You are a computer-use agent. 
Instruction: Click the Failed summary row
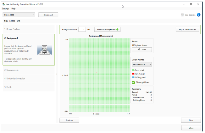pyautogui.click(x=142, y=95)
